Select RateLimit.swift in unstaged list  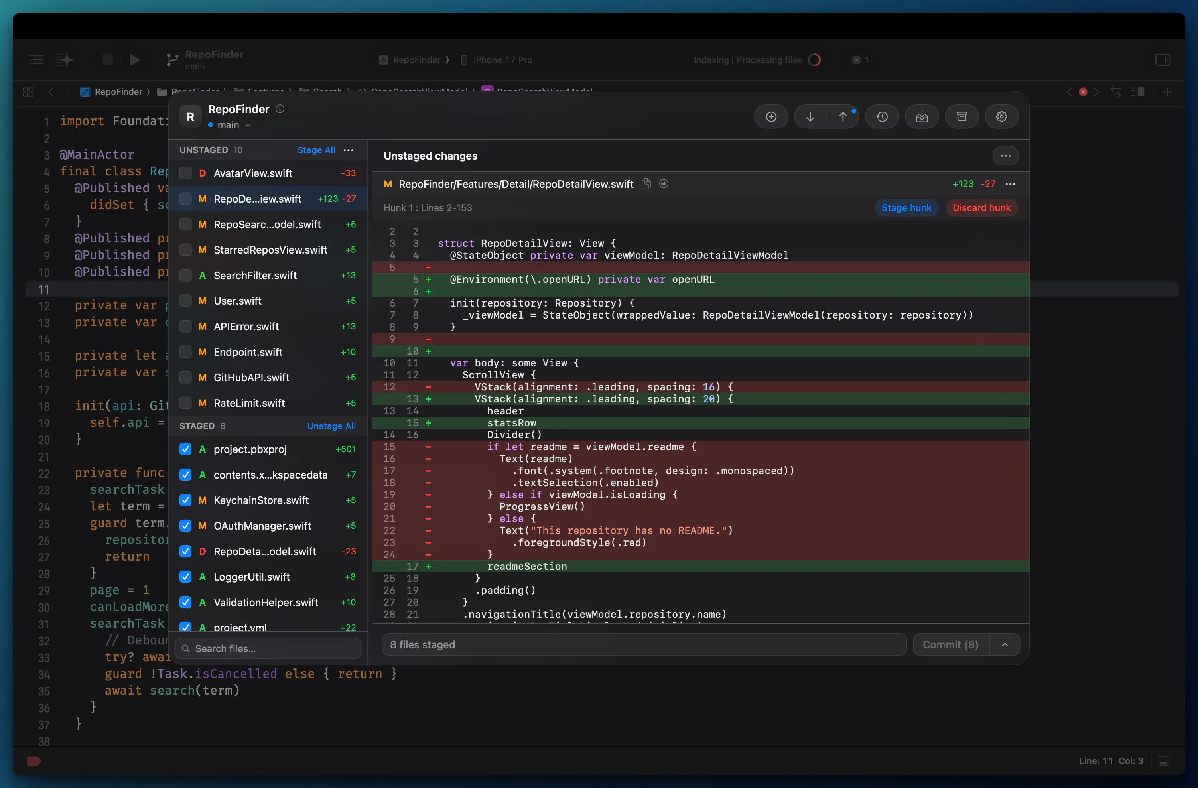(x=268, y=403)
